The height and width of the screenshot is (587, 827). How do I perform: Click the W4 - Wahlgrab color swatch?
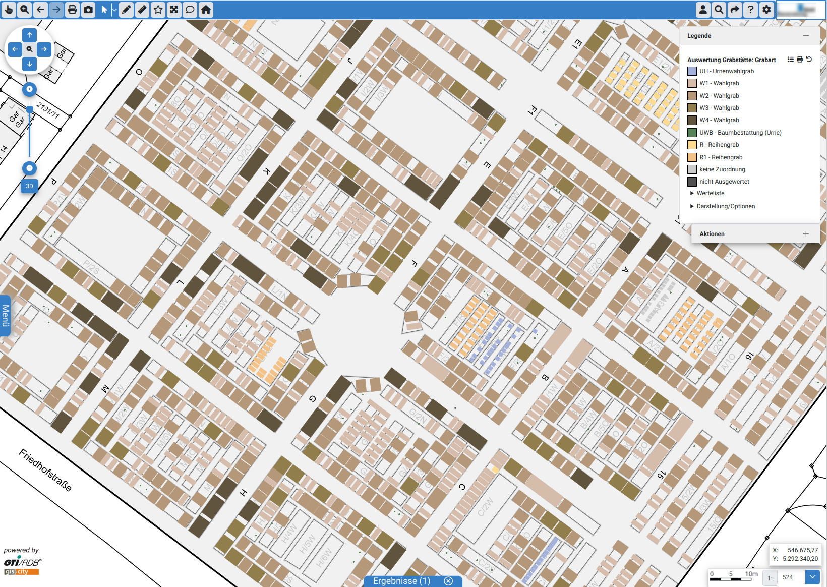click(x=692, y=120)
